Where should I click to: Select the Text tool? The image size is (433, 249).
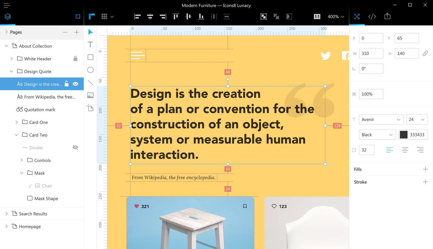coord(90,45)
